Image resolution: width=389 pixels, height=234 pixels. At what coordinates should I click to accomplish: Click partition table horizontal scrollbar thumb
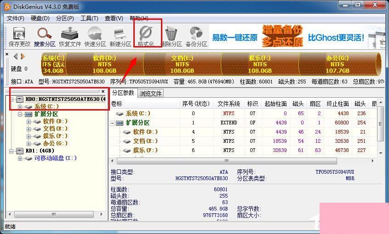(x=227, y=161)
